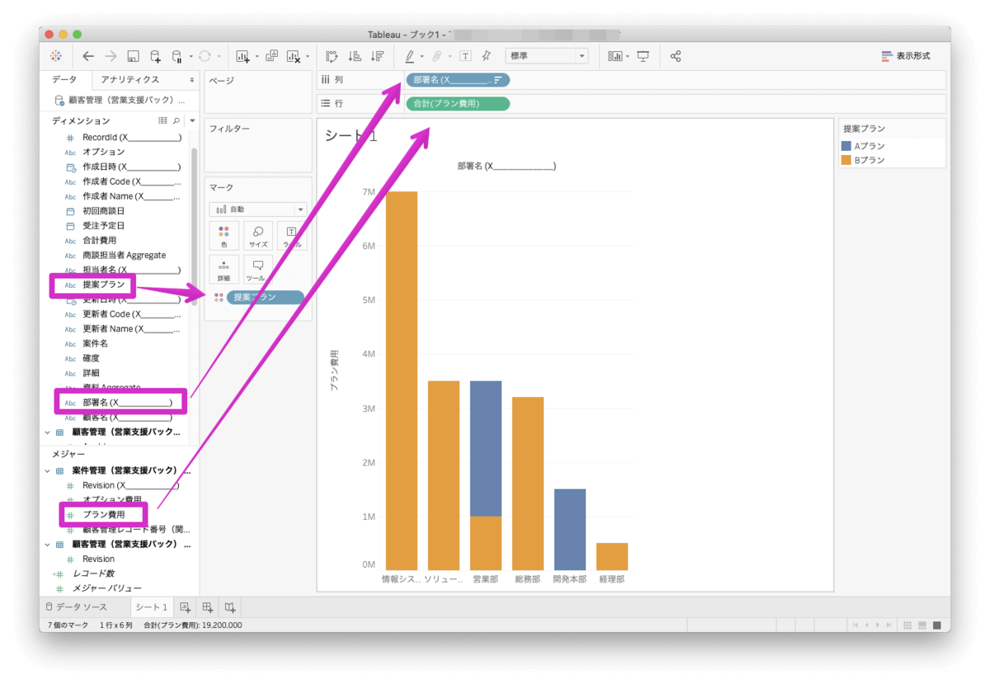Viewport: 990px width, 684px height.
Task: Select the 確度 dimension field
Action: pyautogui.click(x=91, y=358)
